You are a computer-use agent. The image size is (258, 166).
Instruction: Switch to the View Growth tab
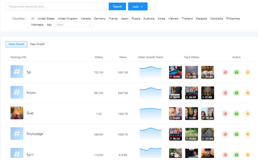[x=38, y=44]
